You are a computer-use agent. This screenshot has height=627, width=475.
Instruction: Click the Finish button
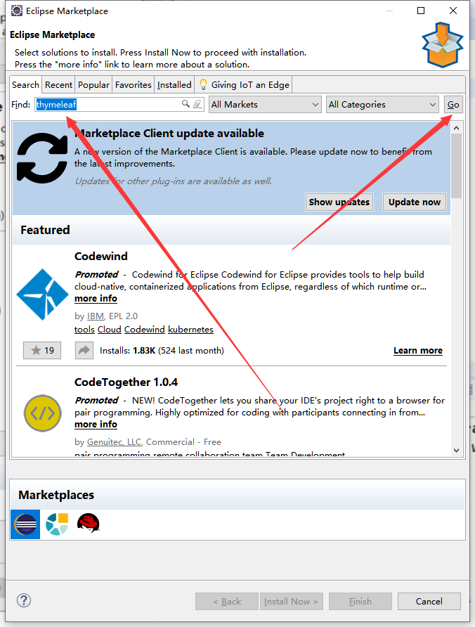[x=360, y=602]
